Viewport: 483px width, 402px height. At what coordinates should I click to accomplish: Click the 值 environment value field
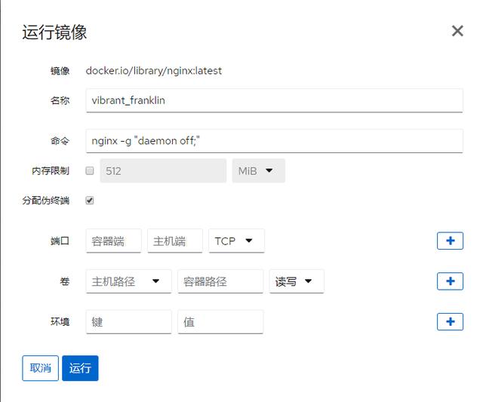click(x=220, y=322)
